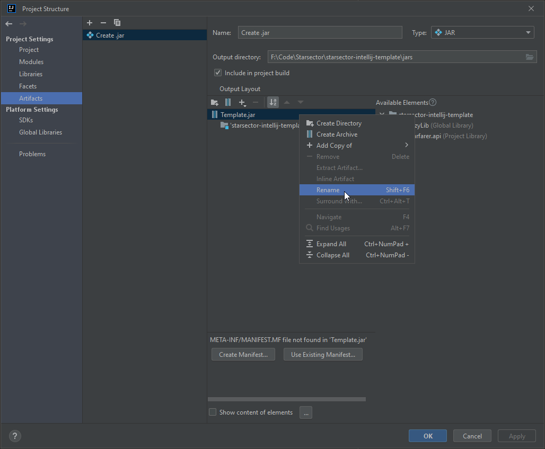Toggle sort elements by names and types

click(273, 102)
